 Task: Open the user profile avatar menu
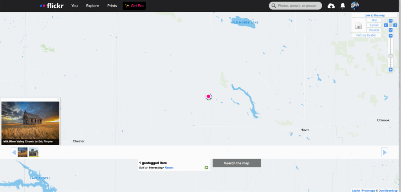[x=355, y=5]
